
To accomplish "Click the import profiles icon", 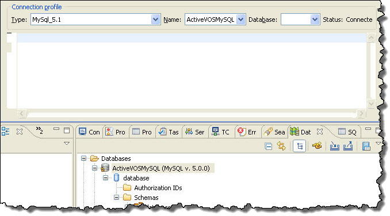I will click(335, 146).
